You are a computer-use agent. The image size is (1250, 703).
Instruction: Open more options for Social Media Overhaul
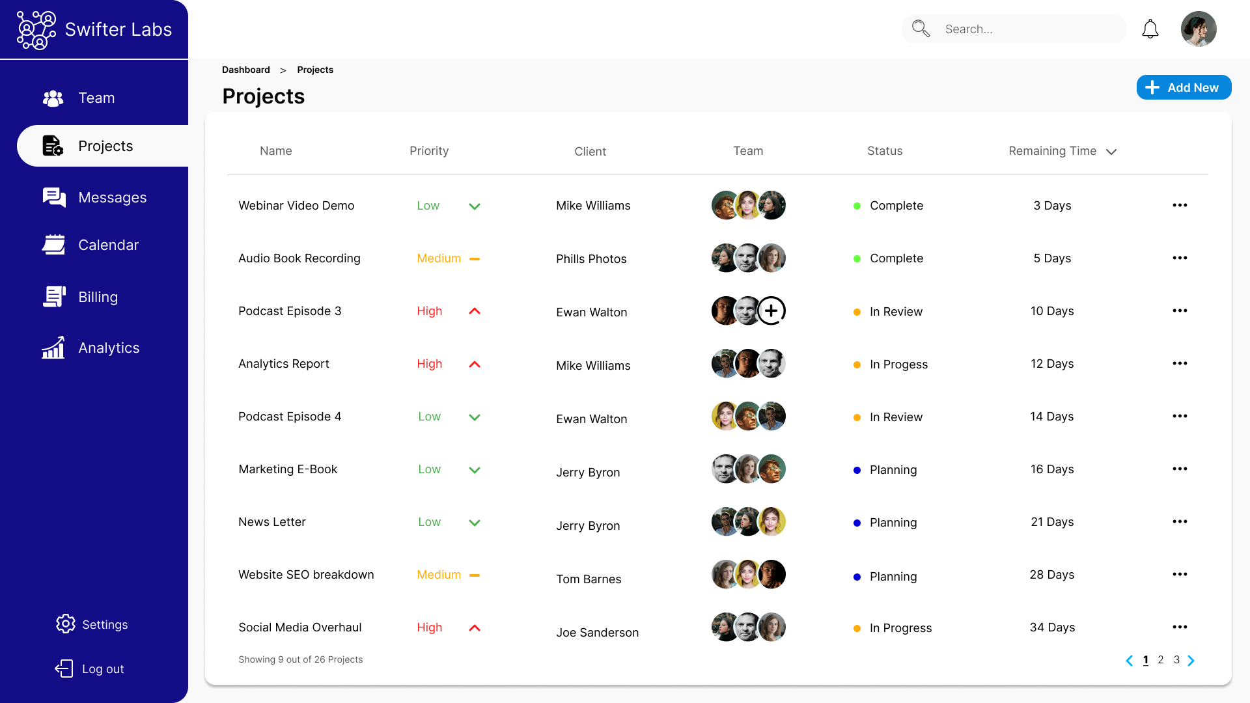[1180, 627]
